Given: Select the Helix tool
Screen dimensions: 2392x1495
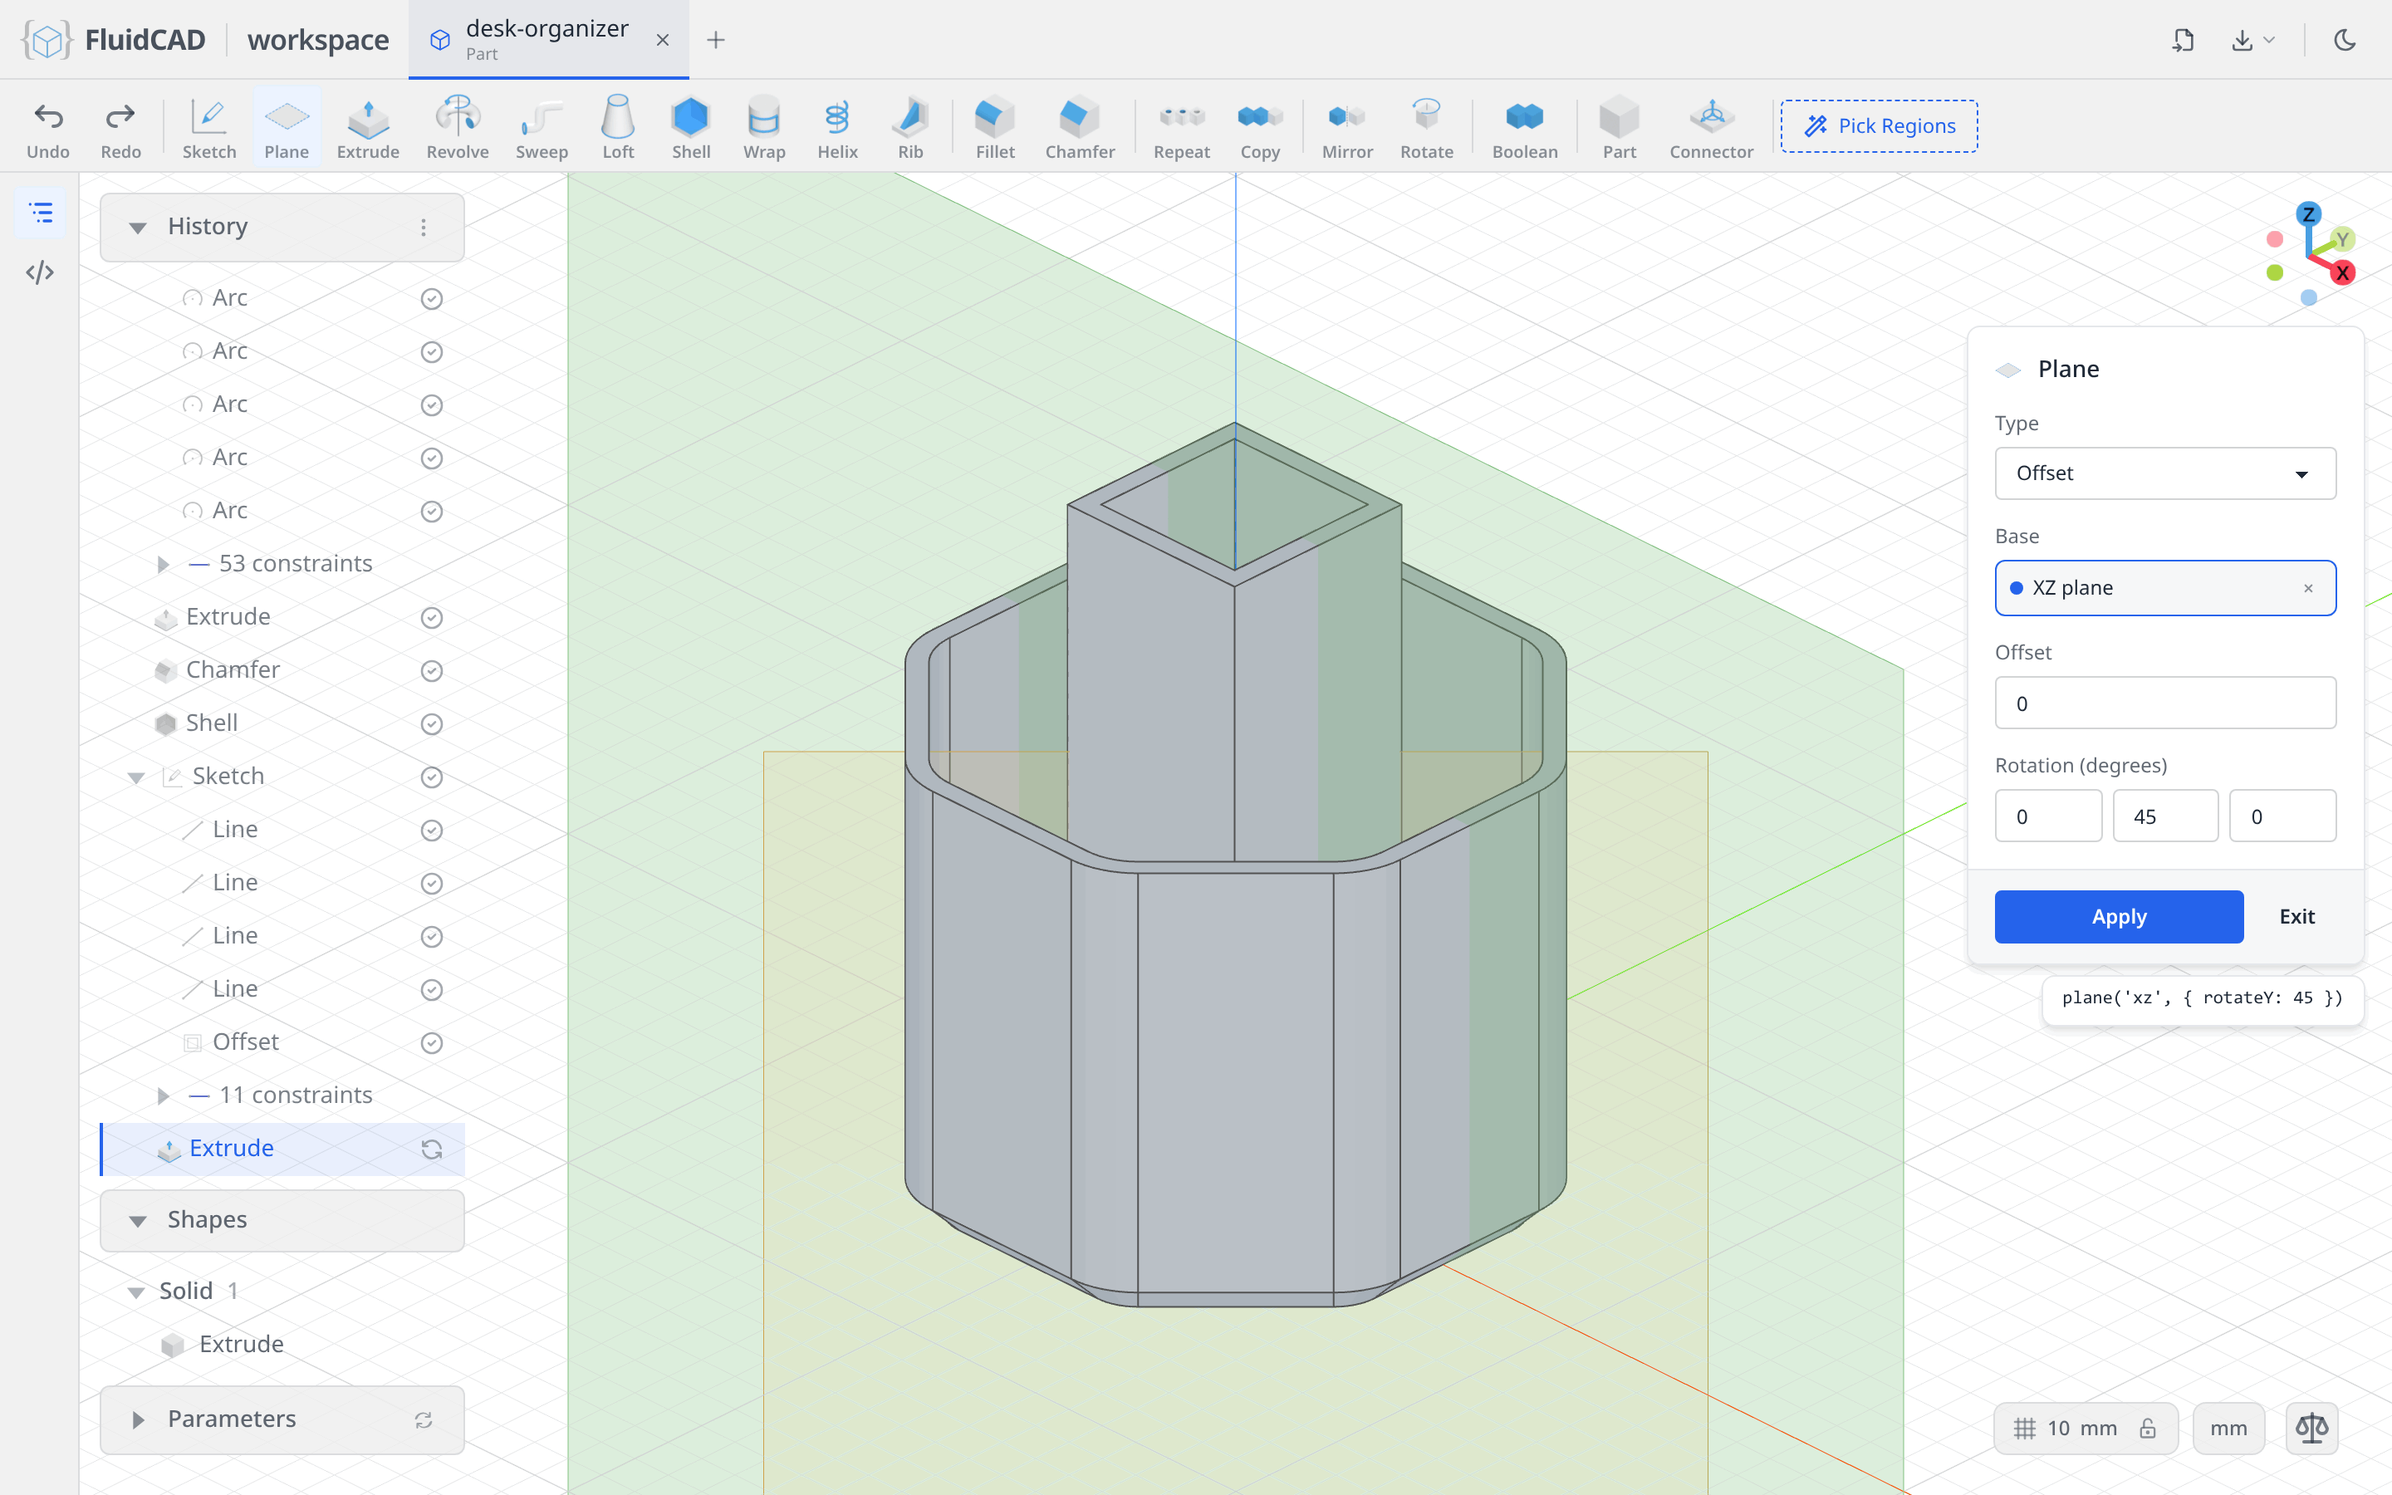Looking at the screenshot, I should (x=837, y=128).
